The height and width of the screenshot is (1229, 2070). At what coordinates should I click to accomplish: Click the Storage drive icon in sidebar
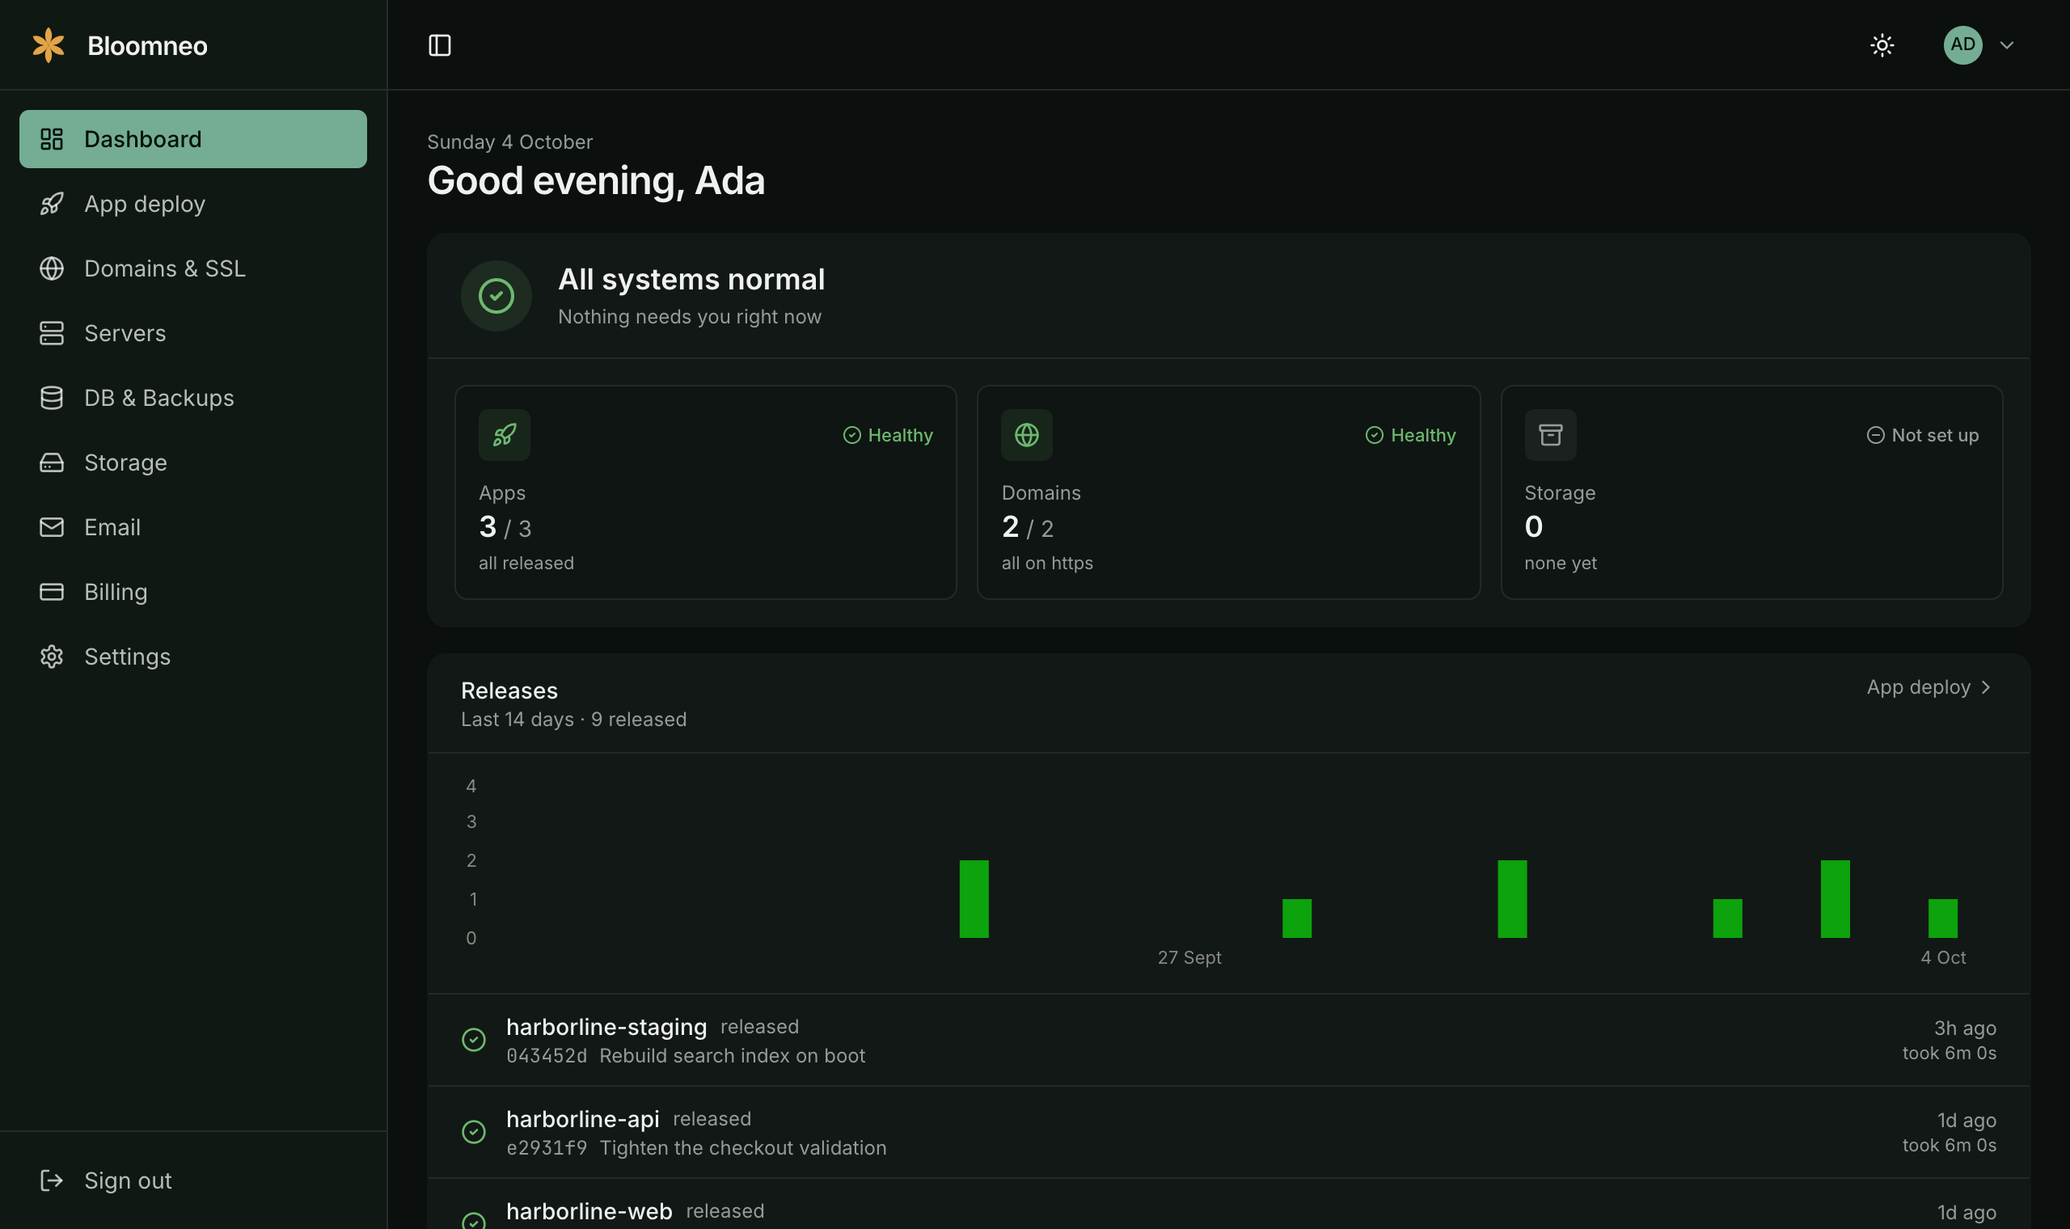(x=51, y=462)
